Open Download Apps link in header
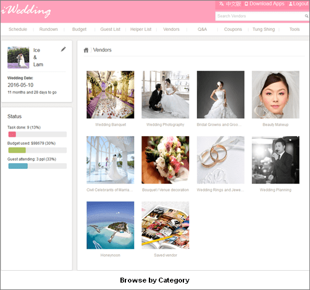310x290 pixels. (x=265, y=4)
